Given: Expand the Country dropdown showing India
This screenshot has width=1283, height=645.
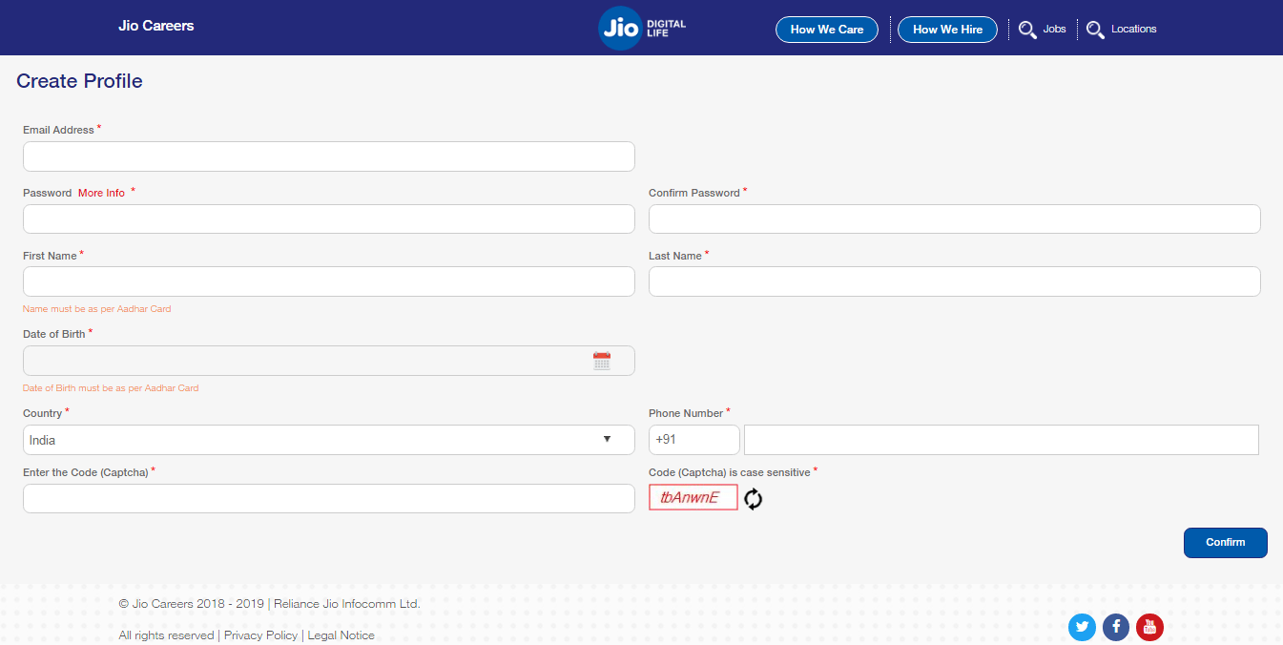Looking at the screenshot, I should 328,440.
